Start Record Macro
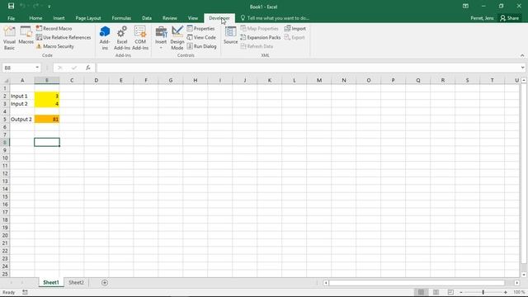The height and width of the screenshot is (297, 528). (54, 29)
